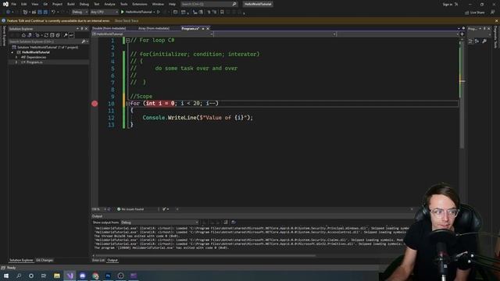Close the Program.cs tab
500x281 pixels.
[x=208, y=28]
